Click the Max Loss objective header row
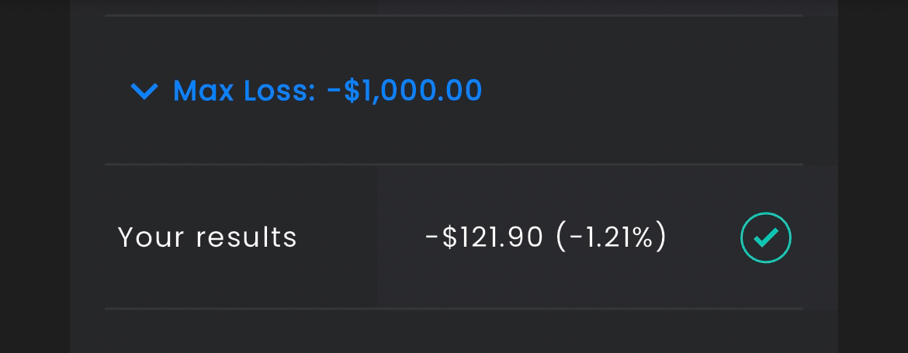 click(454, 90)
